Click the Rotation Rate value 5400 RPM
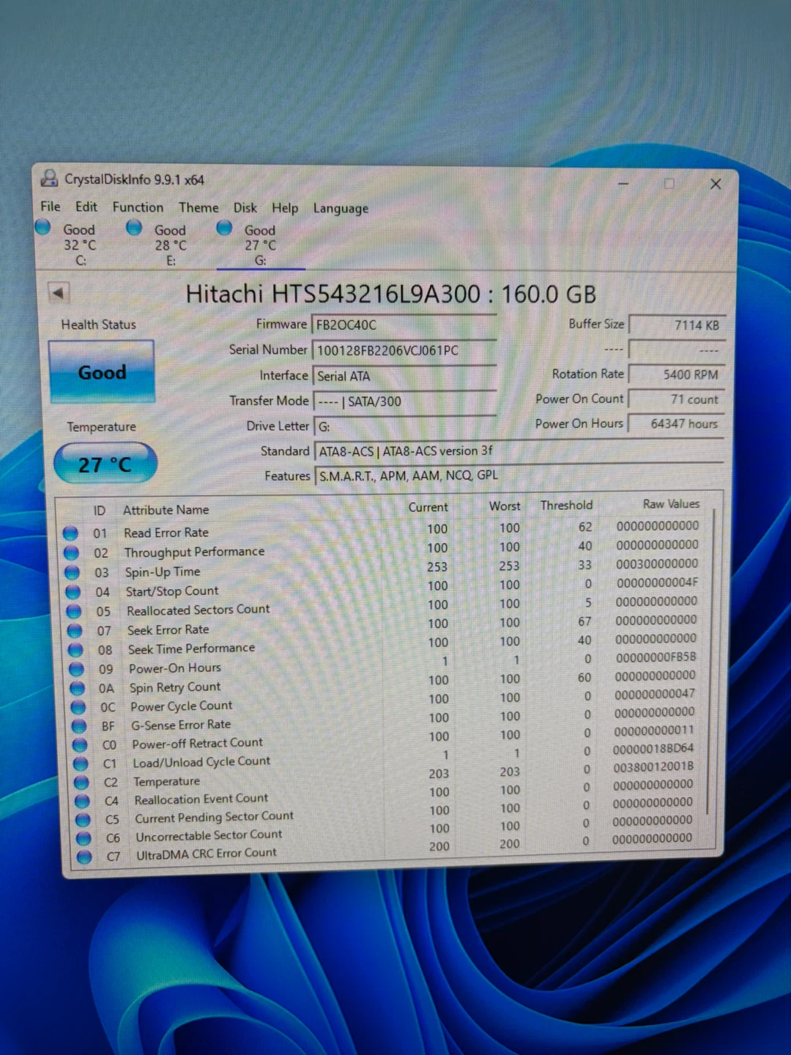Screen dimensions: 791x1055 (x=677, y=374)
